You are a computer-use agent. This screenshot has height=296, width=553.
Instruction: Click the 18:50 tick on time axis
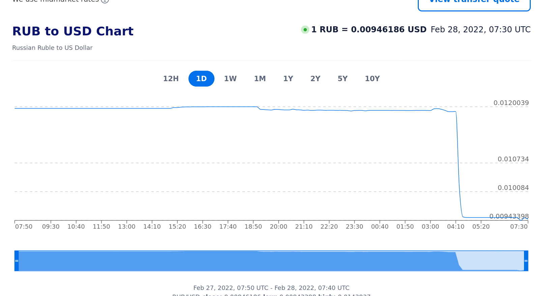pos(253,227)
